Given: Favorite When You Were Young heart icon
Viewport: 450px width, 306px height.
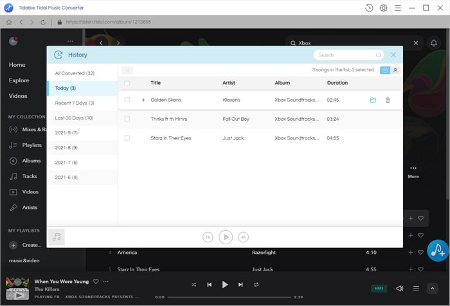Looking at the screenshot, I should click(x=96, y=282).
